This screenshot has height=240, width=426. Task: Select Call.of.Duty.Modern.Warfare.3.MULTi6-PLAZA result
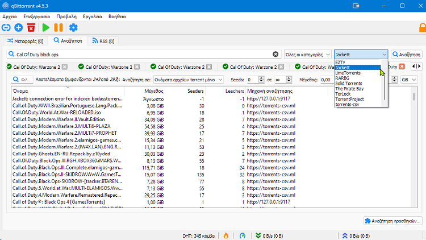point(61,126)
